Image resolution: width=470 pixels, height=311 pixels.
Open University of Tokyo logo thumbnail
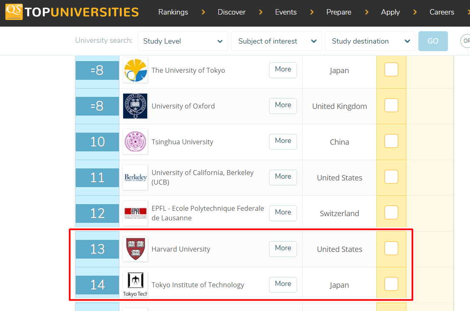[135, 70]
